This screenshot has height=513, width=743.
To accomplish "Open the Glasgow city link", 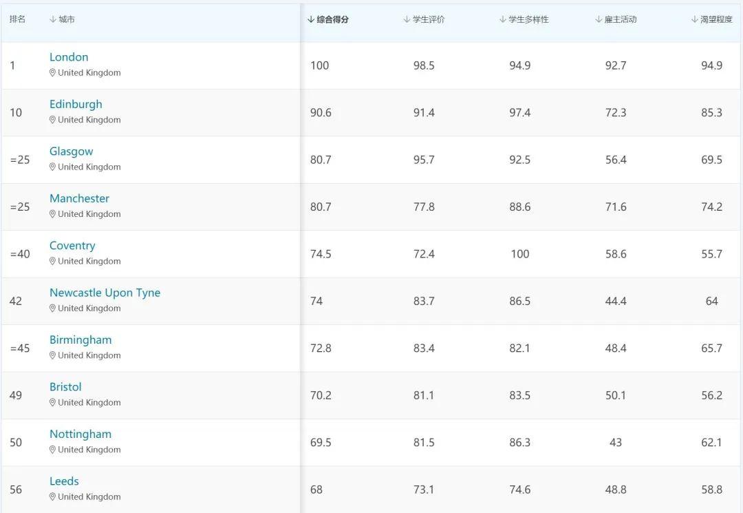I will pos(71,151).
